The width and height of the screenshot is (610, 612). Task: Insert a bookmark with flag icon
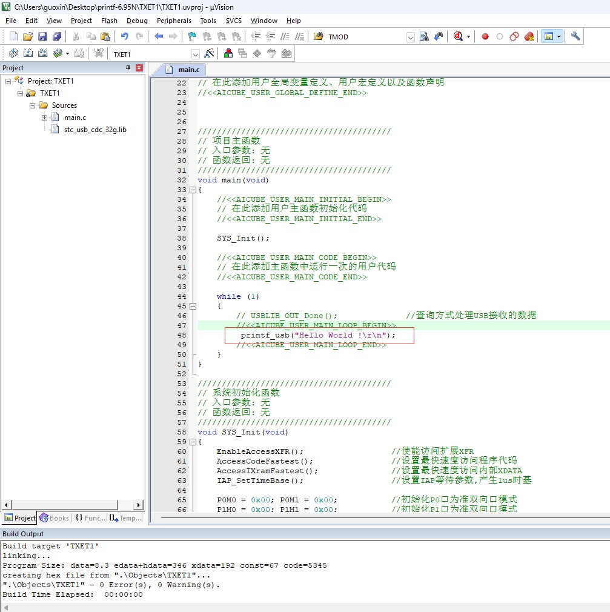pyautogui.click(x=192, y=37)
